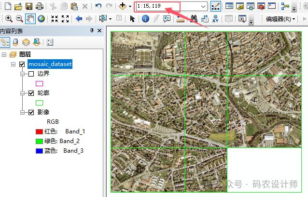
Task: Pin the 内容列表 panel
Action: [x=92, y=31]
